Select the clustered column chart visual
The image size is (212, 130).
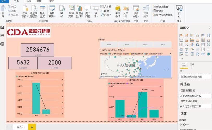point(197,35)
